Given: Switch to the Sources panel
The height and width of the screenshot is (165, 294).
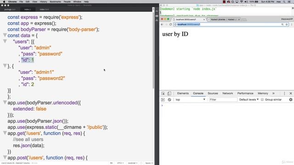Looking at the screenshot, I should 213,93.
